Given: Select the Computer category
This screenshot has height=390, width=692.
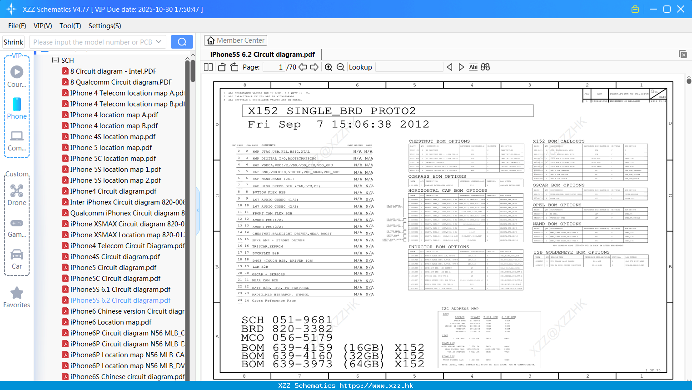Looking at the screenshot, I should pyautogui.click(x=17, y=140).
